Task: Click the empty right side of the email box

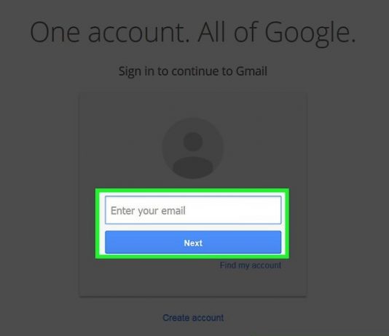Action: coord(238,210)
